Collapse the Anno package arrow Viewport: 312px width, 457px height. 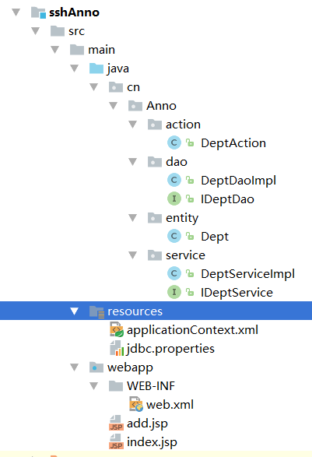114,106
